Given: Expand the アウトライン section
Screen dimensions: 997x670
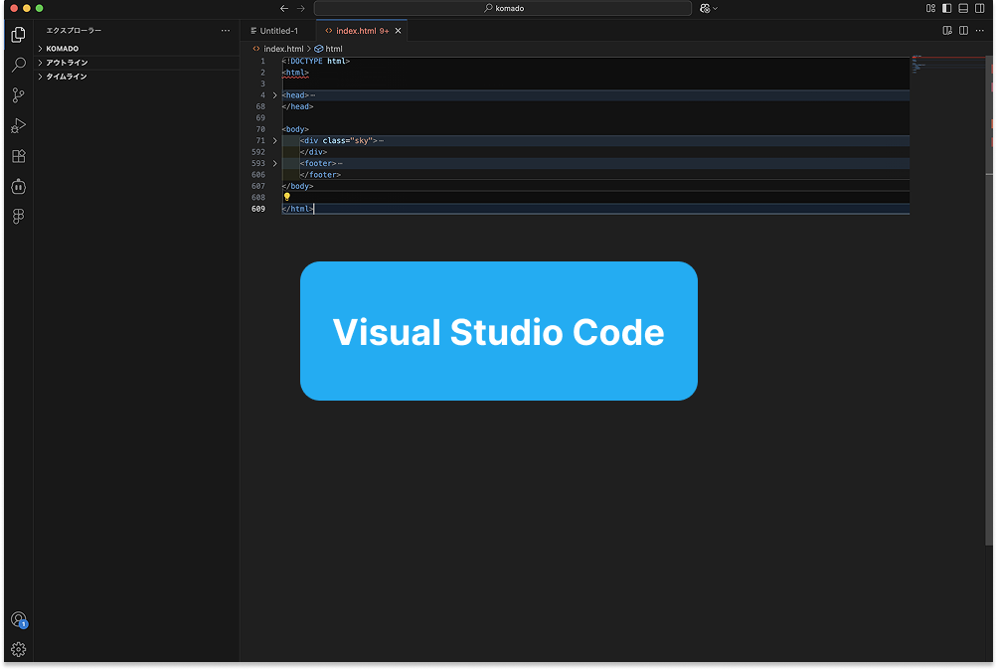Looking at the screenshot, I should (x=137, y=63).
